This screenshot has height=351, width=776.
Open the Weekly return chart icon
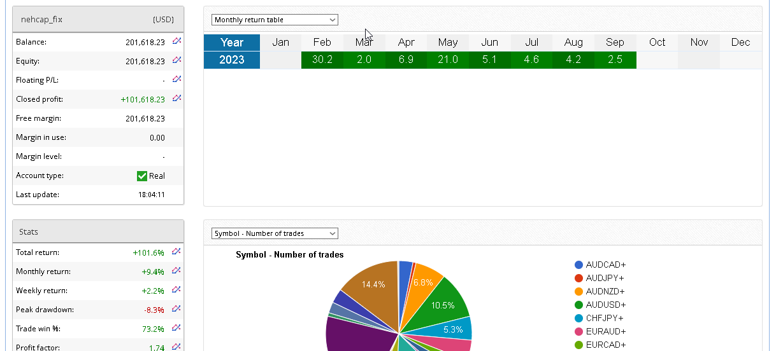tap(176, 290)
